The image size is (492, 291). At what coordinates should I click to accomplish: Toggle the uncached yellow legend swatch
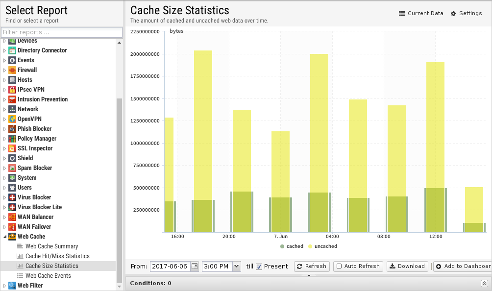(310, 246)
